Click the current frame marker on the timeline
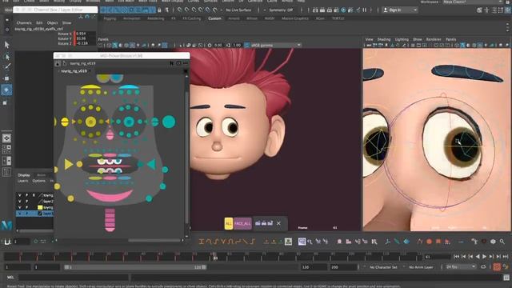Viewport: 512px width, 288px height. click(215, 256)
